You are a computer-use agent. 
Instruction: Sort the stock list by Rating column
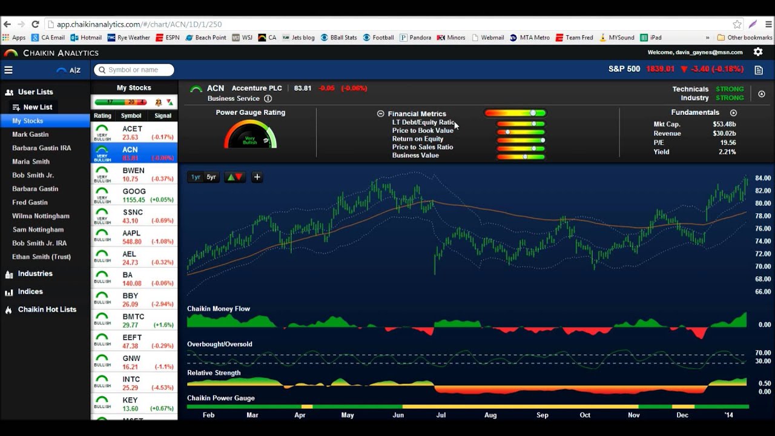click(102, 116)
